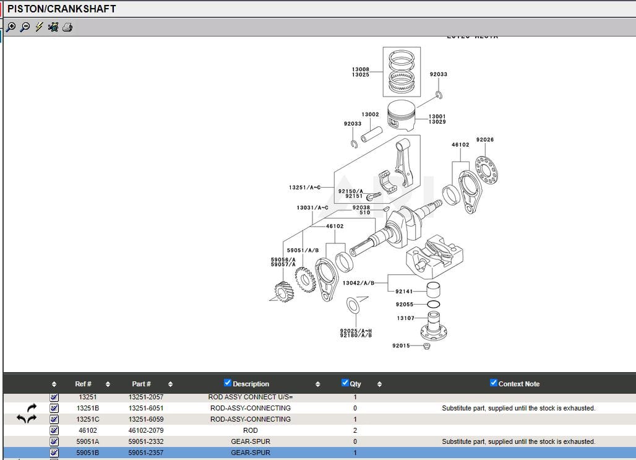Open the note icon for row 13251
Viewport: 636px width, 460px height.
pos(54,397)
